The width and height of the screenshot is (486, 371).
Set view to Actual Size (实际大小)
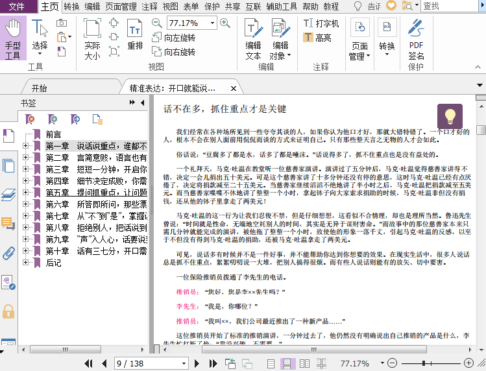92,38
